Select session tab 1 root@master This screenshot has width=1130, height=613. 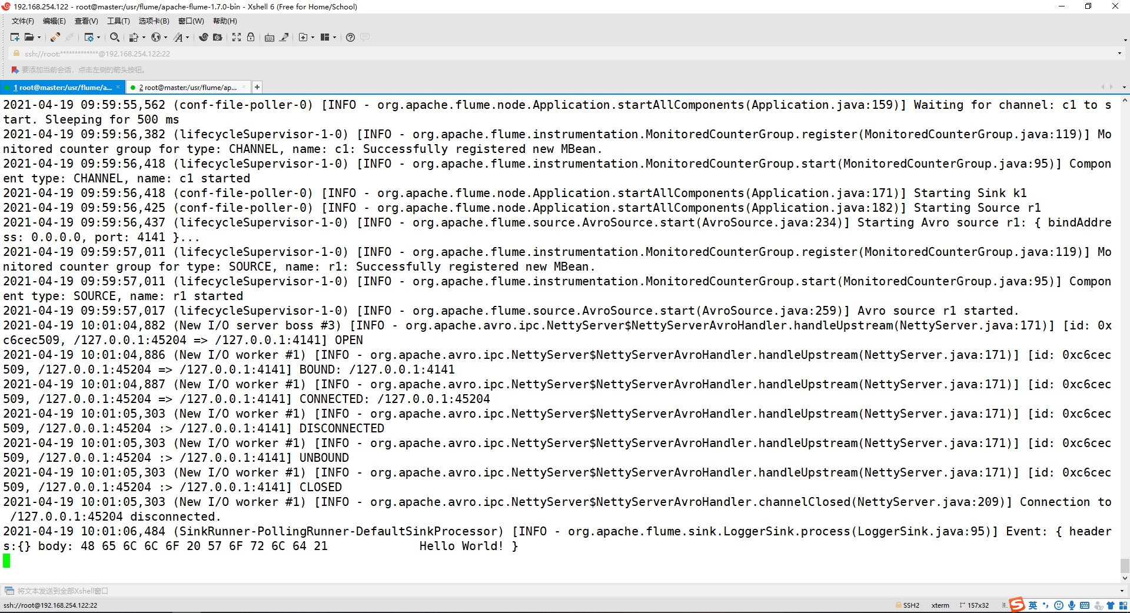coord(62,88)
